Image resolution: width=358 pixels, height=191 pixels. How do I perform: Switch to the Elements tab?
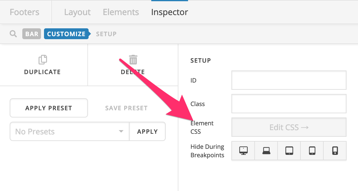point(121,12)
